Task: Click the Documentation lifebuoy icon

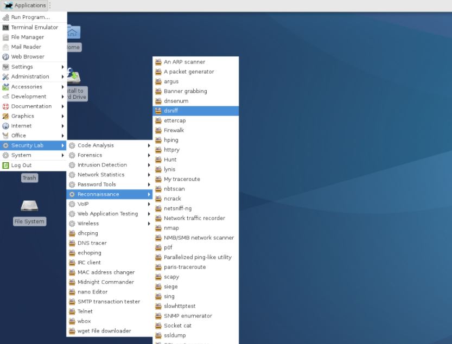Action: click(x=5, y=106)
